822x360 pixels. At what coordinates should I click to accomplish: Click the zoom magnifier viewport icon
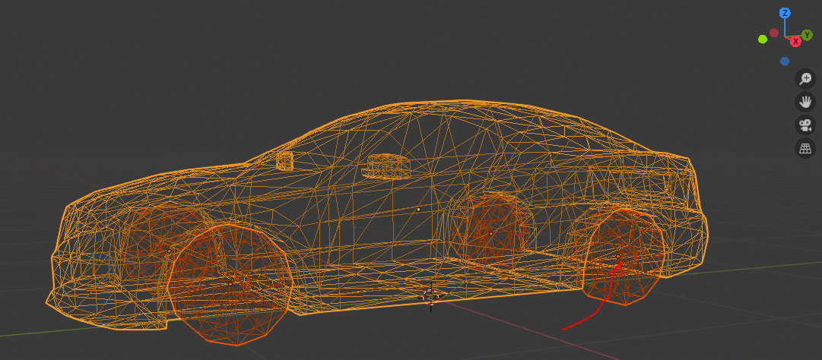point(805,78)
